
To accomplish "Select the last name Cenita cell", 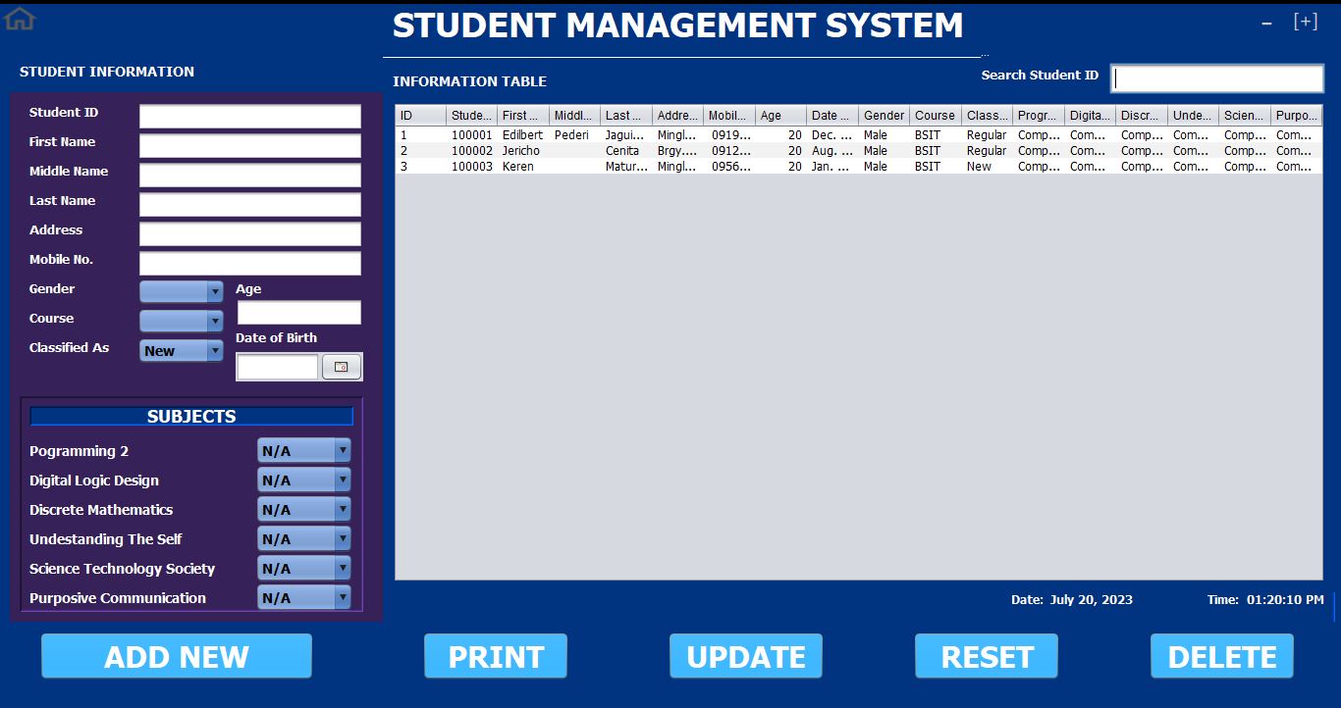I will click(626, 151).
